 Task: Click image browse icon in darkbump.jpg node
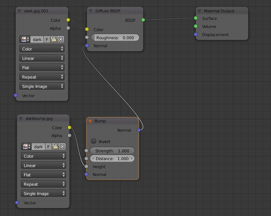27,147
